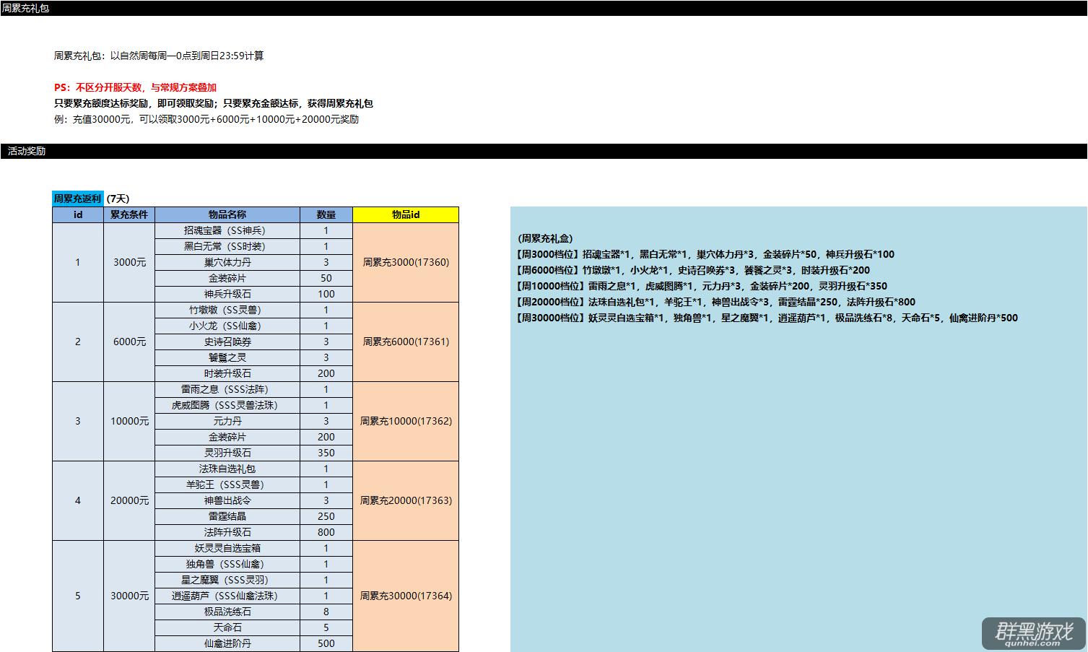
Task: Click the 独角兽（SSS仙禽） item cell
Action: click(227, 564)
